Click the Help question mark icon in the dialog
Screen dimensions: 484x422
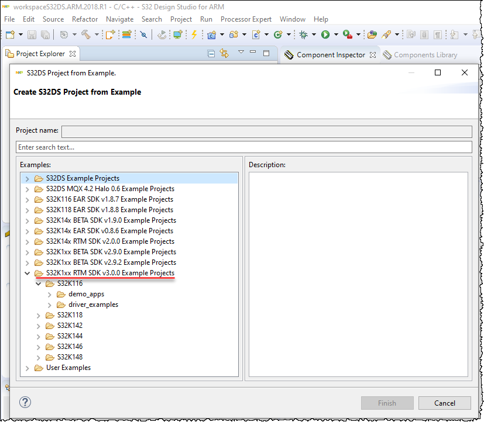point(25,402)
